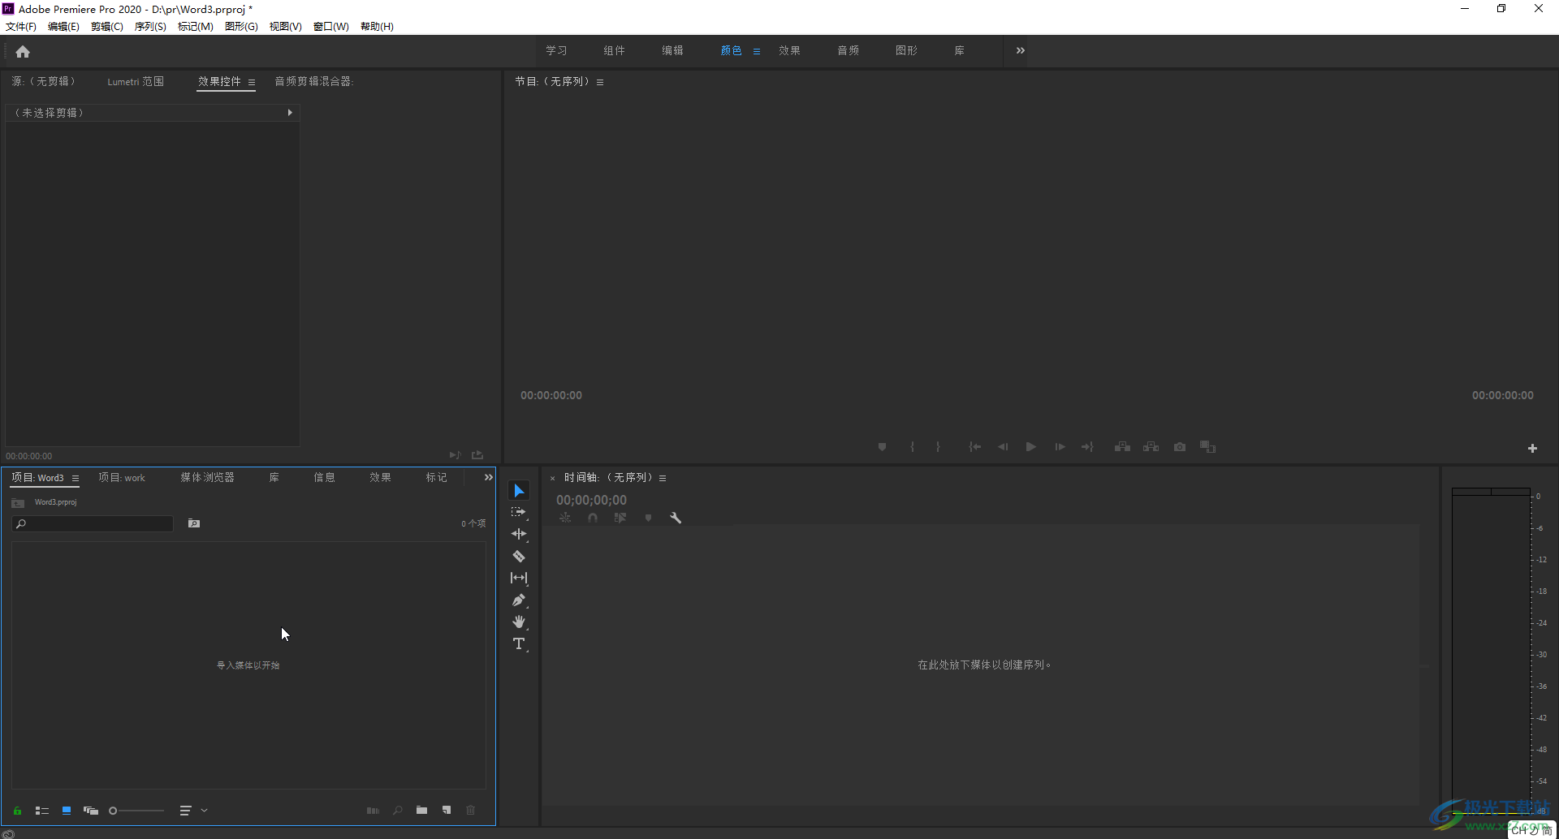Select the Type tool
The width and height of the screenshot is (1559, 839).
(x=519, y=644)
